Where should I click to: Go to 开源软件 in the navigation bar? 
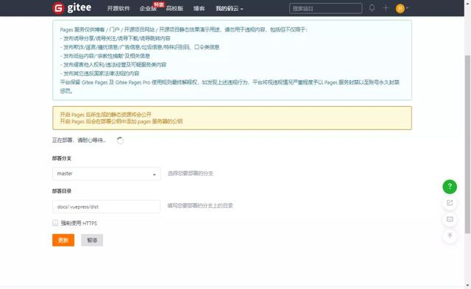pos(118,8)
